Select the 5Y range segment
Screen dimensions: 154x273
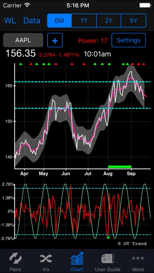coord(134,20)
